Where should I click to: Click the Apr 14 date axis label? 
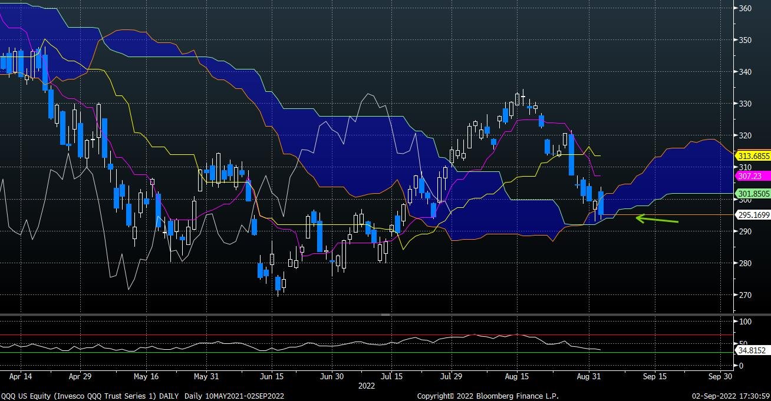pyautogui.click(x=20, y=376)
